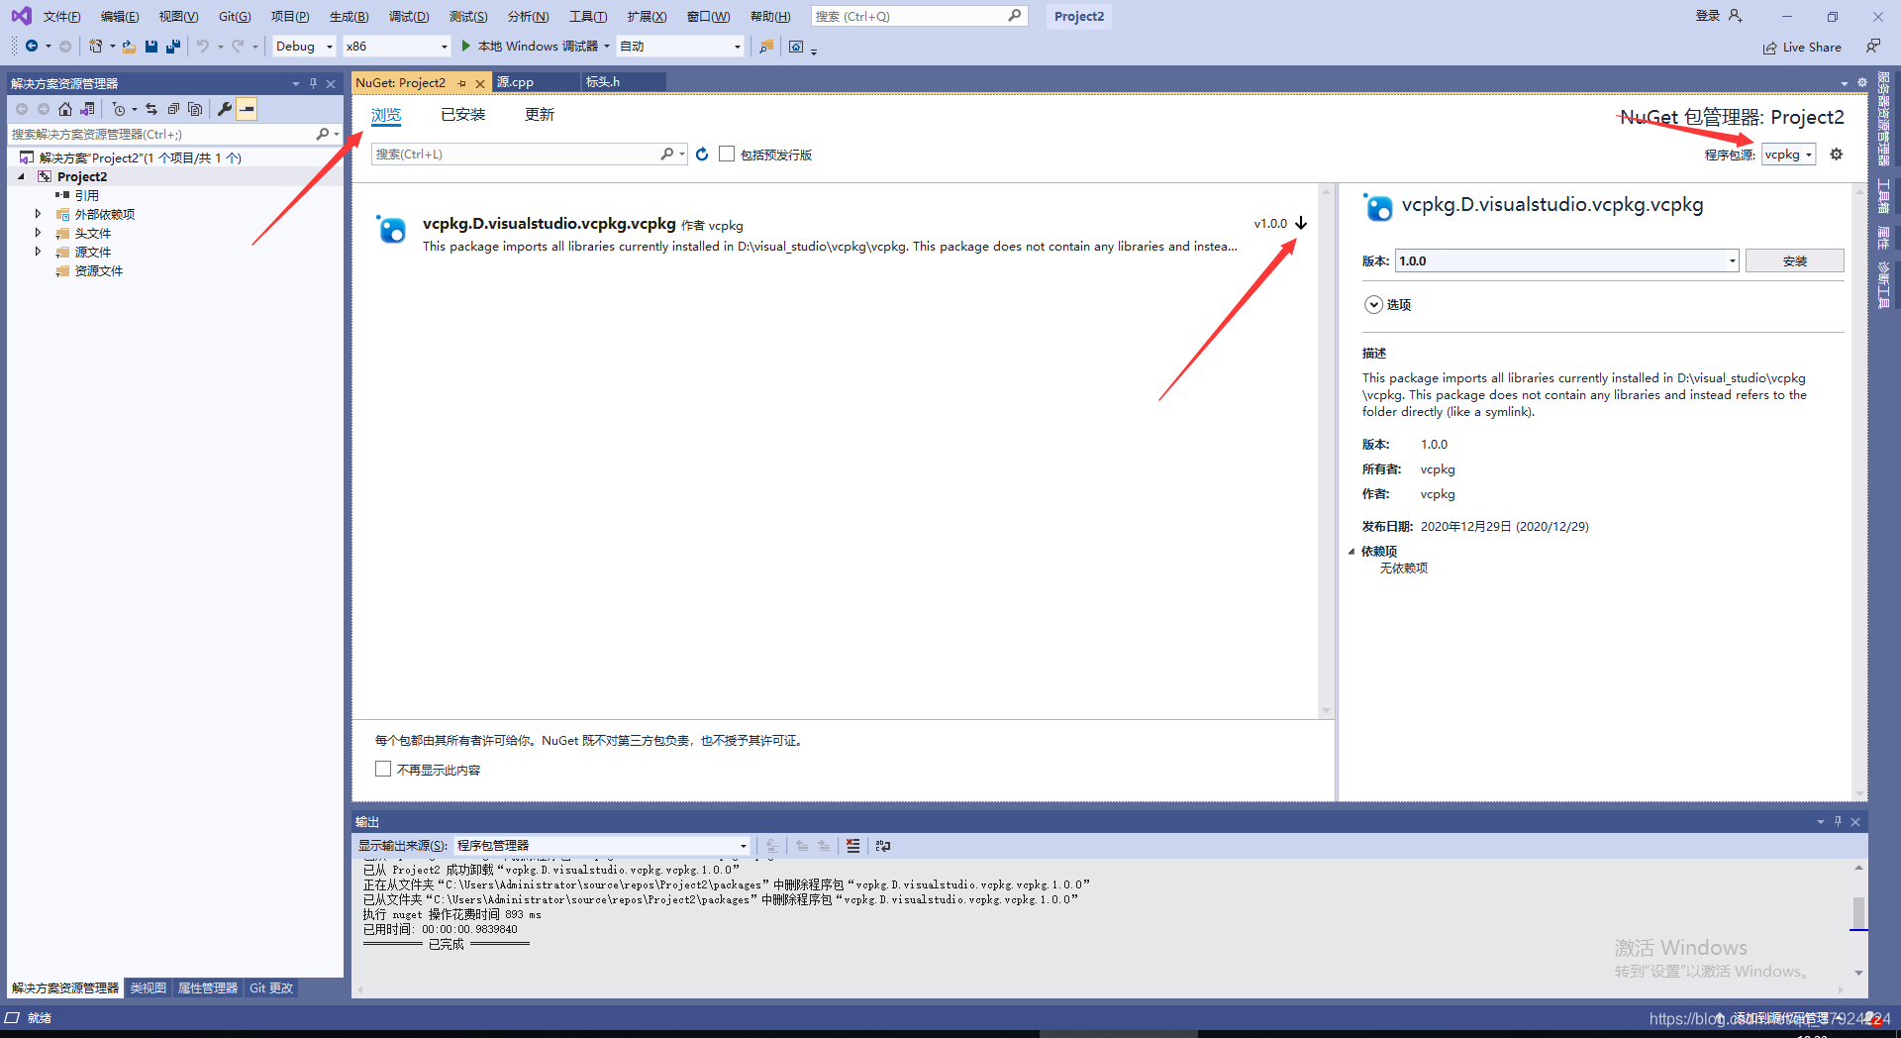Check the Do not show this again box

click(x=383, y=770)
